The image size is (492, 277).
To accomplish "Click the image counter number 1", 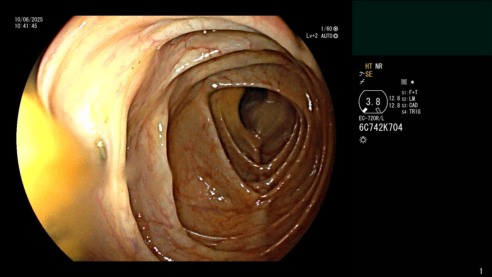I will [481, 271].
